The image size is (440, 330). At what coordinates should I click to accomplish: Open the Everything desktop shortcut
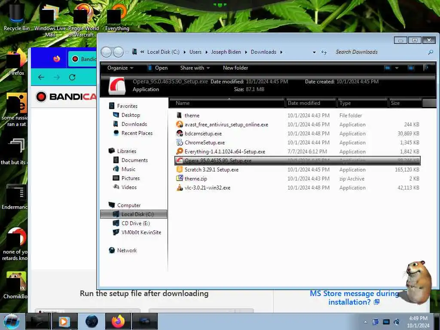117,17
